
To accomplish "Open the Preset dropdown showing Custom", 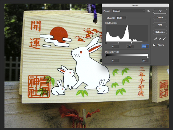I will click(x=129, y=11).
